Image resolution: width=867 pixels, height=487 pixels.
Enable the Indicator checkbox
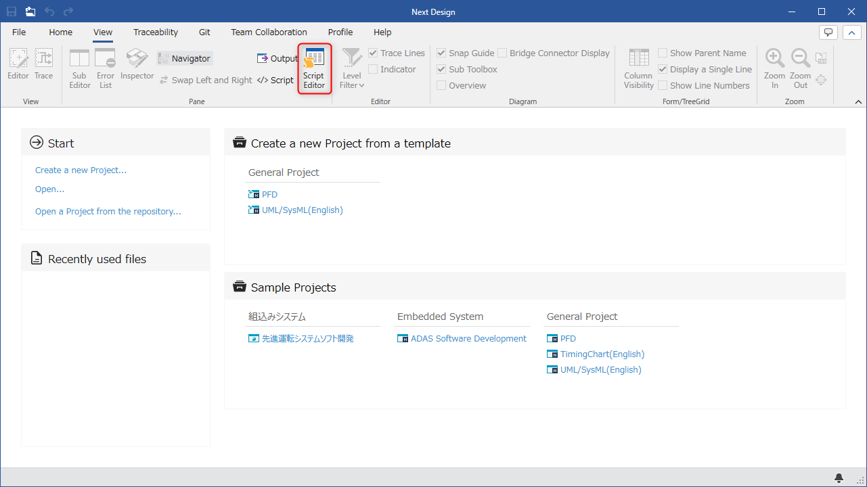tap(393, 69)
